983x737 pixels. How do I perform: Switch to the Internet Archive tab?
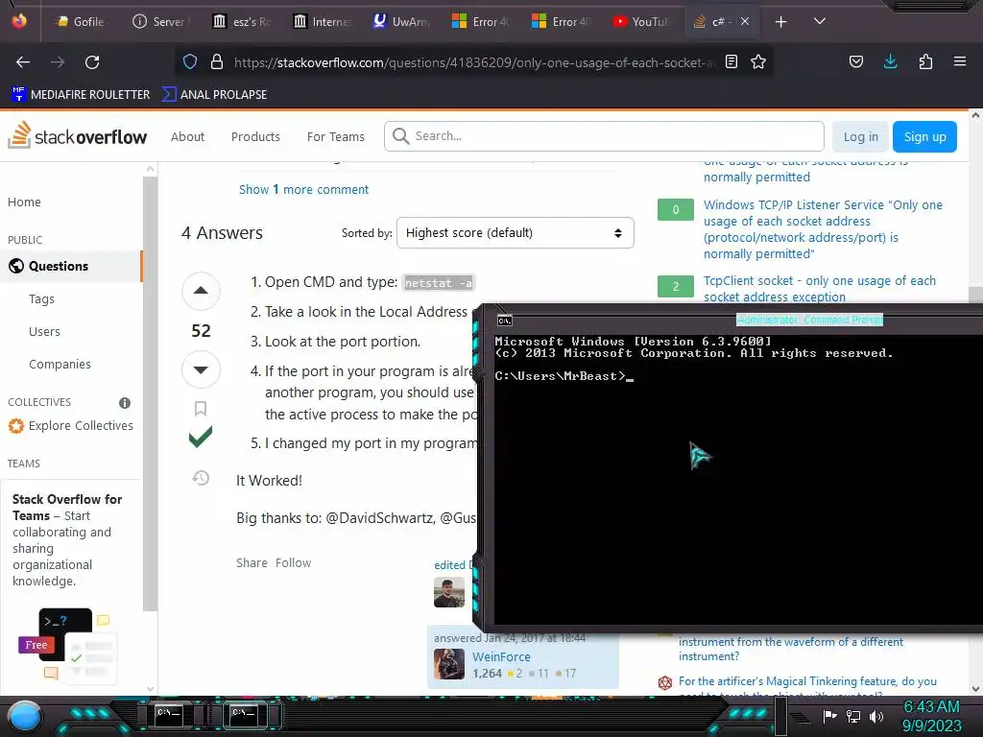[322, 22]
